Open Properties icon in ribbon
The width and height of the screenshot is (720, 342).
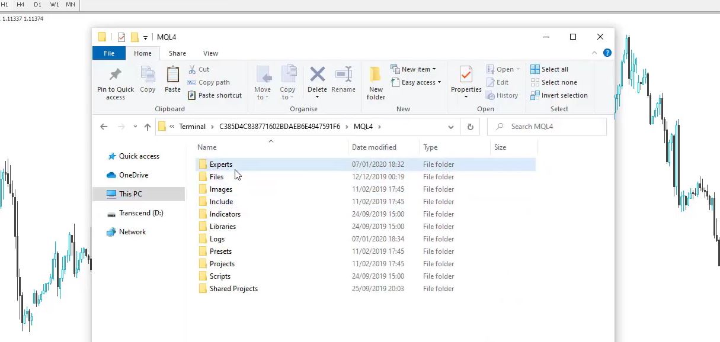(x=466, y=75)
